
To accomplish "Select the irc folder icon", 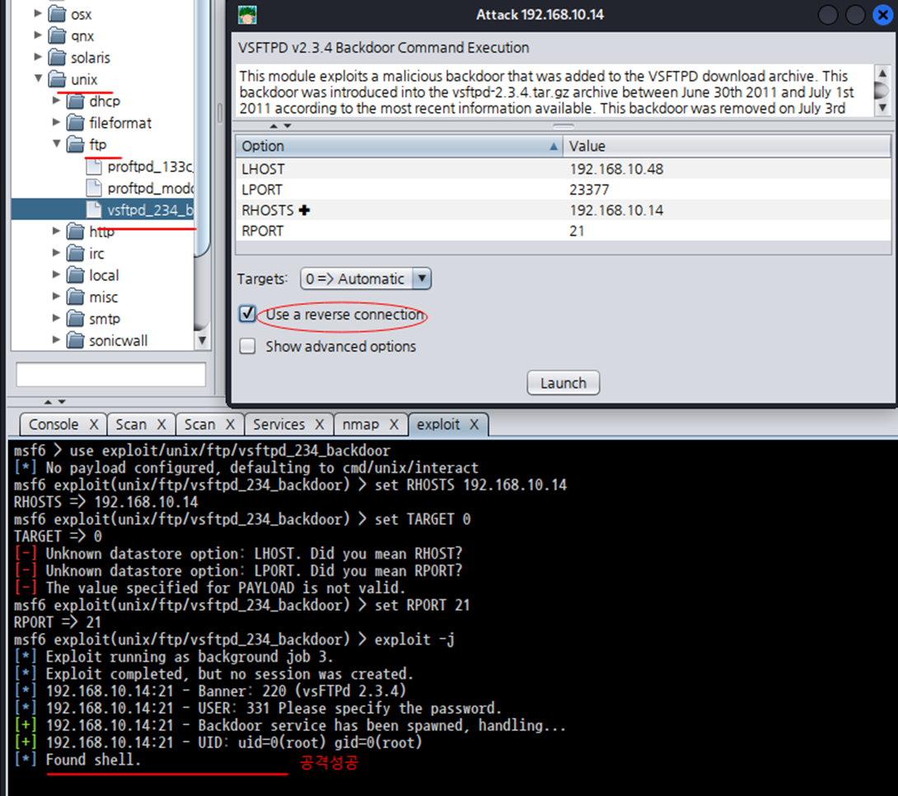I will [x=75, y=253].
